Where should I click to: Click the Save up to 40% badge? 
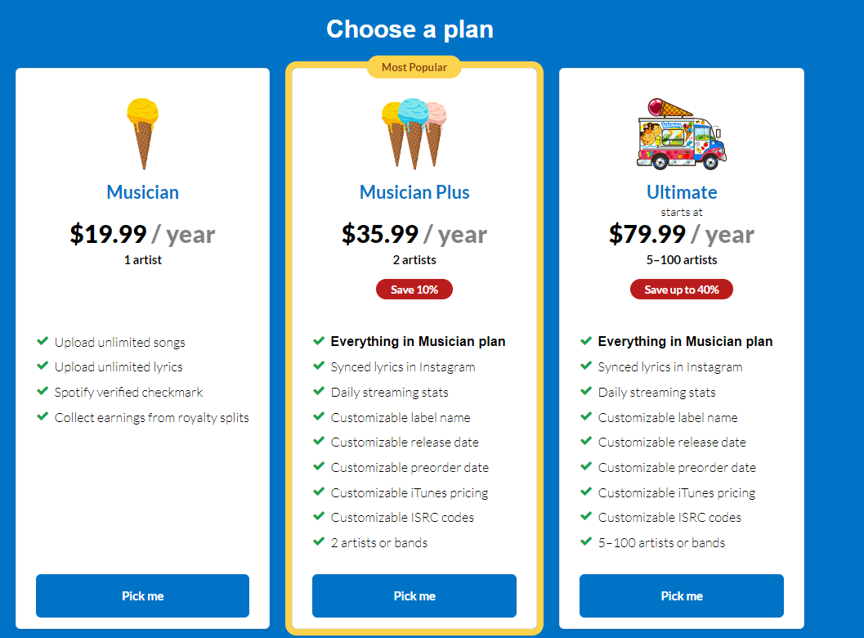[x=682, y=290]
